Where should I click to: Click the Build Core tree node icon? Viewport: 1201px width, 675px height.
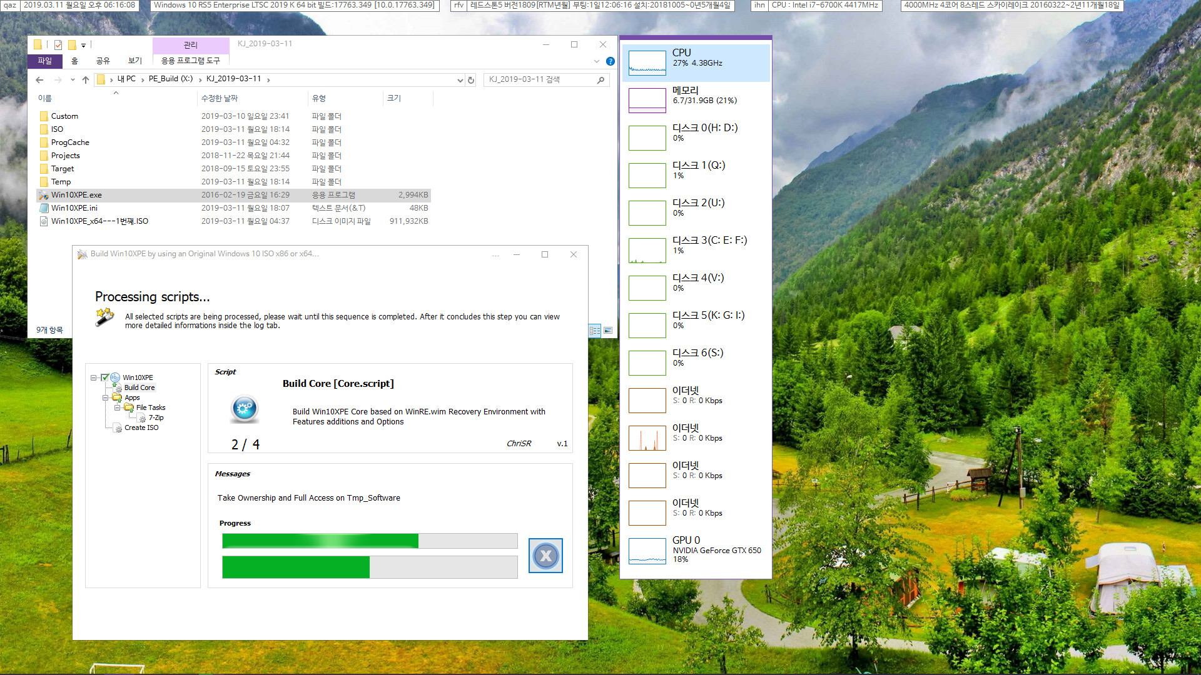[118, 387]
